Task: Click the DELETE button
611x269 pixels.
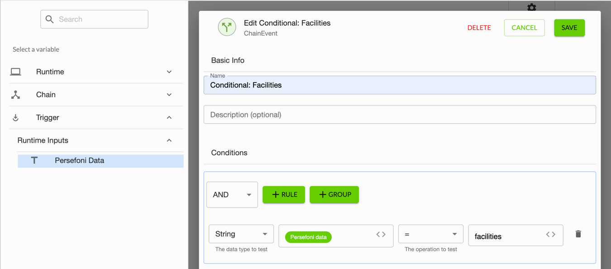Action: 479,28
